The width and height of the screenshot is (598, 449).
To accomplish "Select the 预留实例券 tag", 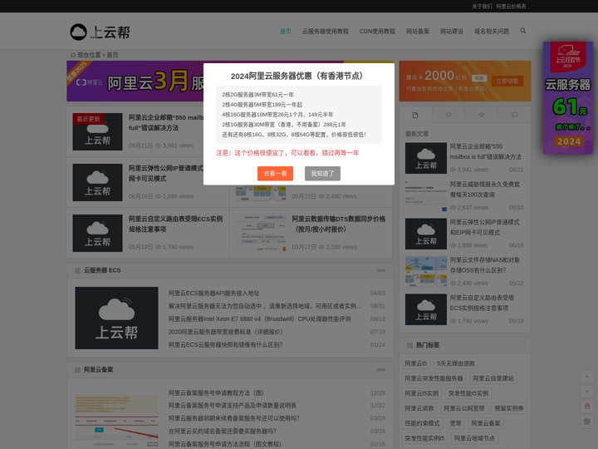I will click(x=509, y=408).
